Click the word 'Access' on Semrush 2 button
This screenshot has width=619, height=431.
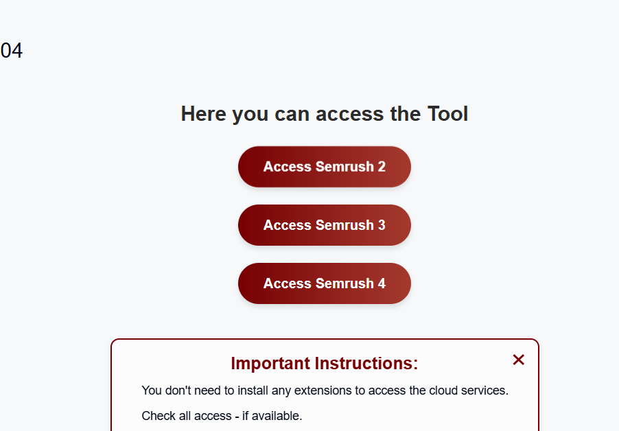click(288, 167)
